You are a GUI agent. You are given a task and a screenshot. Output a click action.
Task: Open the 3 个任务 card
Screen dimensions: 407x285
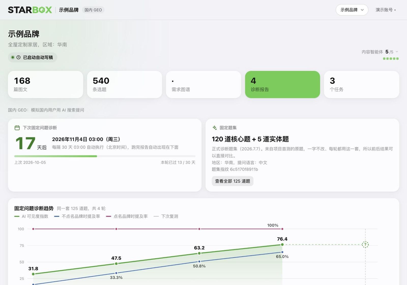pyautogui.click(x=361, y=84)
